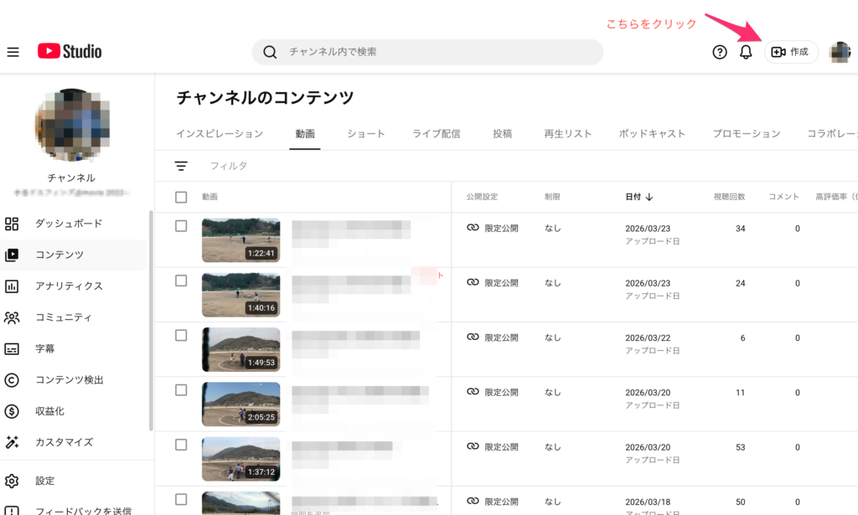Click the account avatar in header
This screenshot has height=515, width=858.
coord(840,52)
